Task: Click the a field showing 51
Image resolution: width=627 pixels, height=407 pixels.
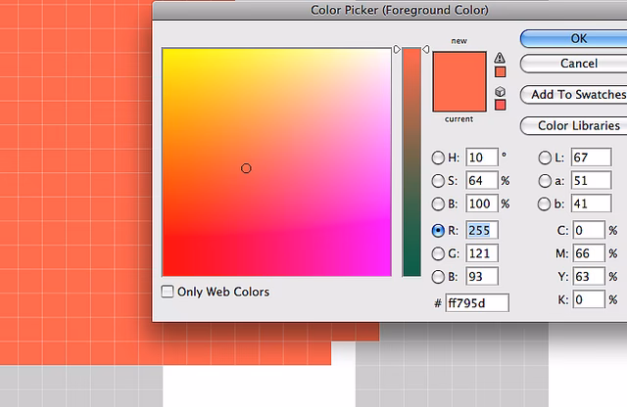Action: coord(591,181)
